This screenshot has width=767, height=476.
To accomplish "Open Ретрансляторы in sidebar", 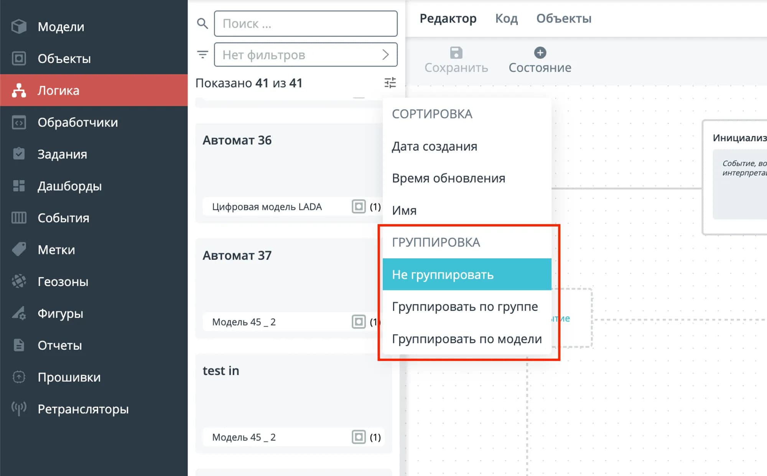I will tap(83, 409).
